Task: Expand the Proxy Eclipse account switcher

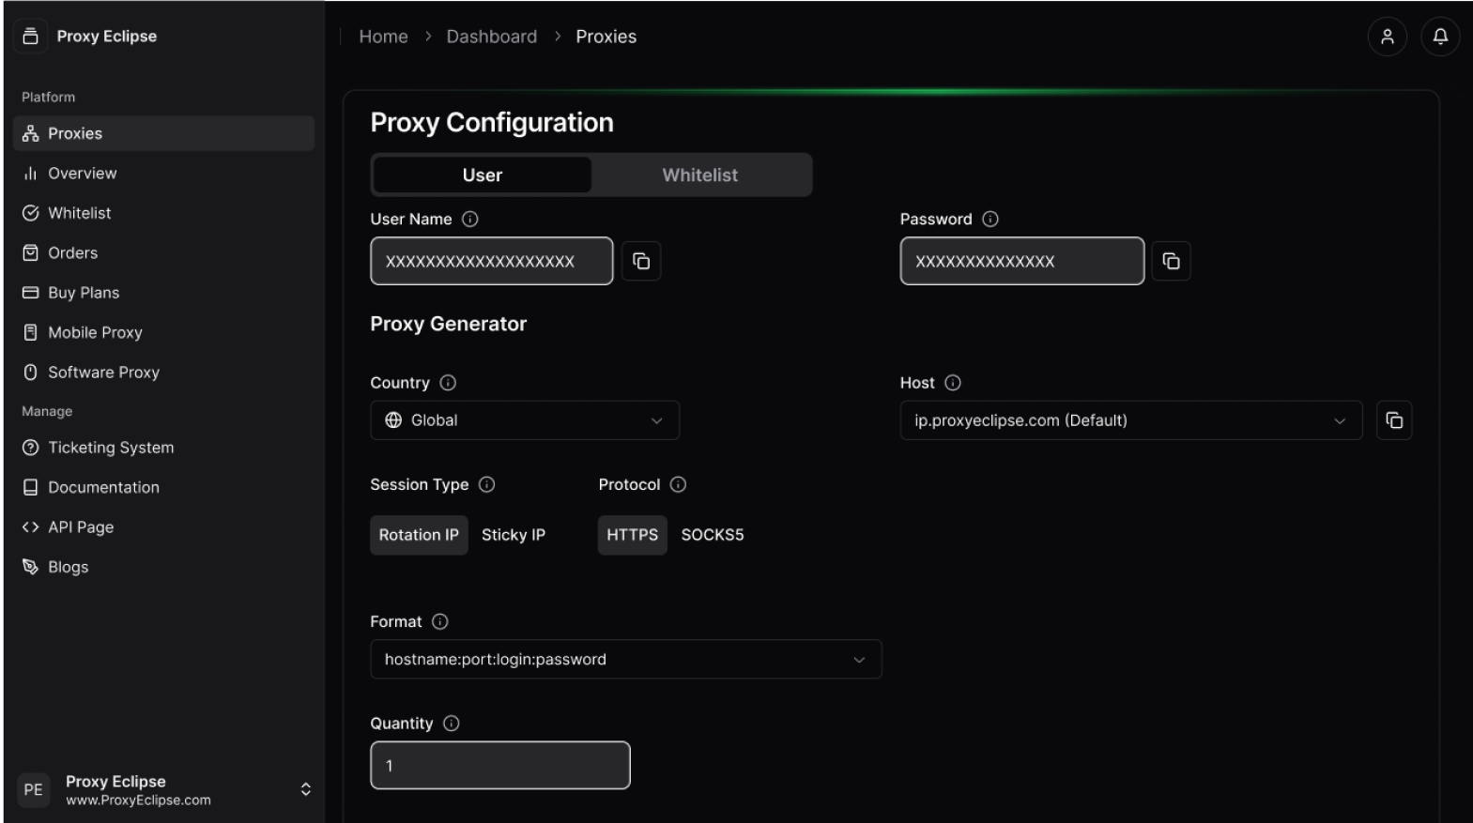Action: [305, 789]
